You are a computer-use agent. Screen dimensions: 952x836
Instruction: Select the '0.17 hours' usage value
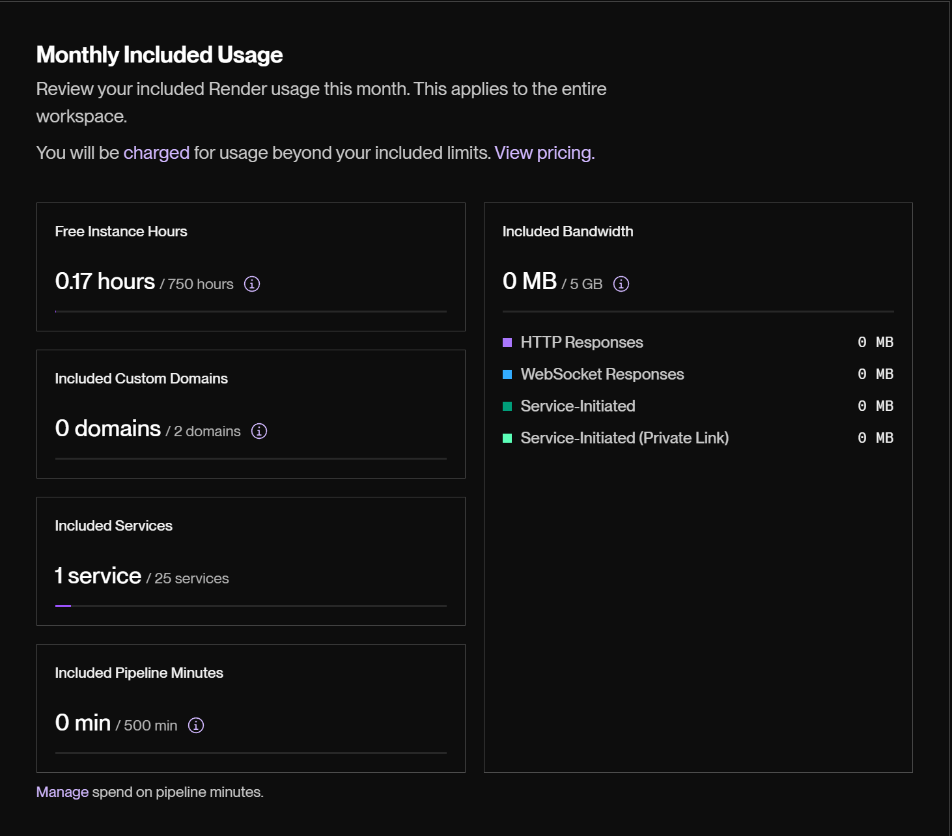tap(105, 281)
